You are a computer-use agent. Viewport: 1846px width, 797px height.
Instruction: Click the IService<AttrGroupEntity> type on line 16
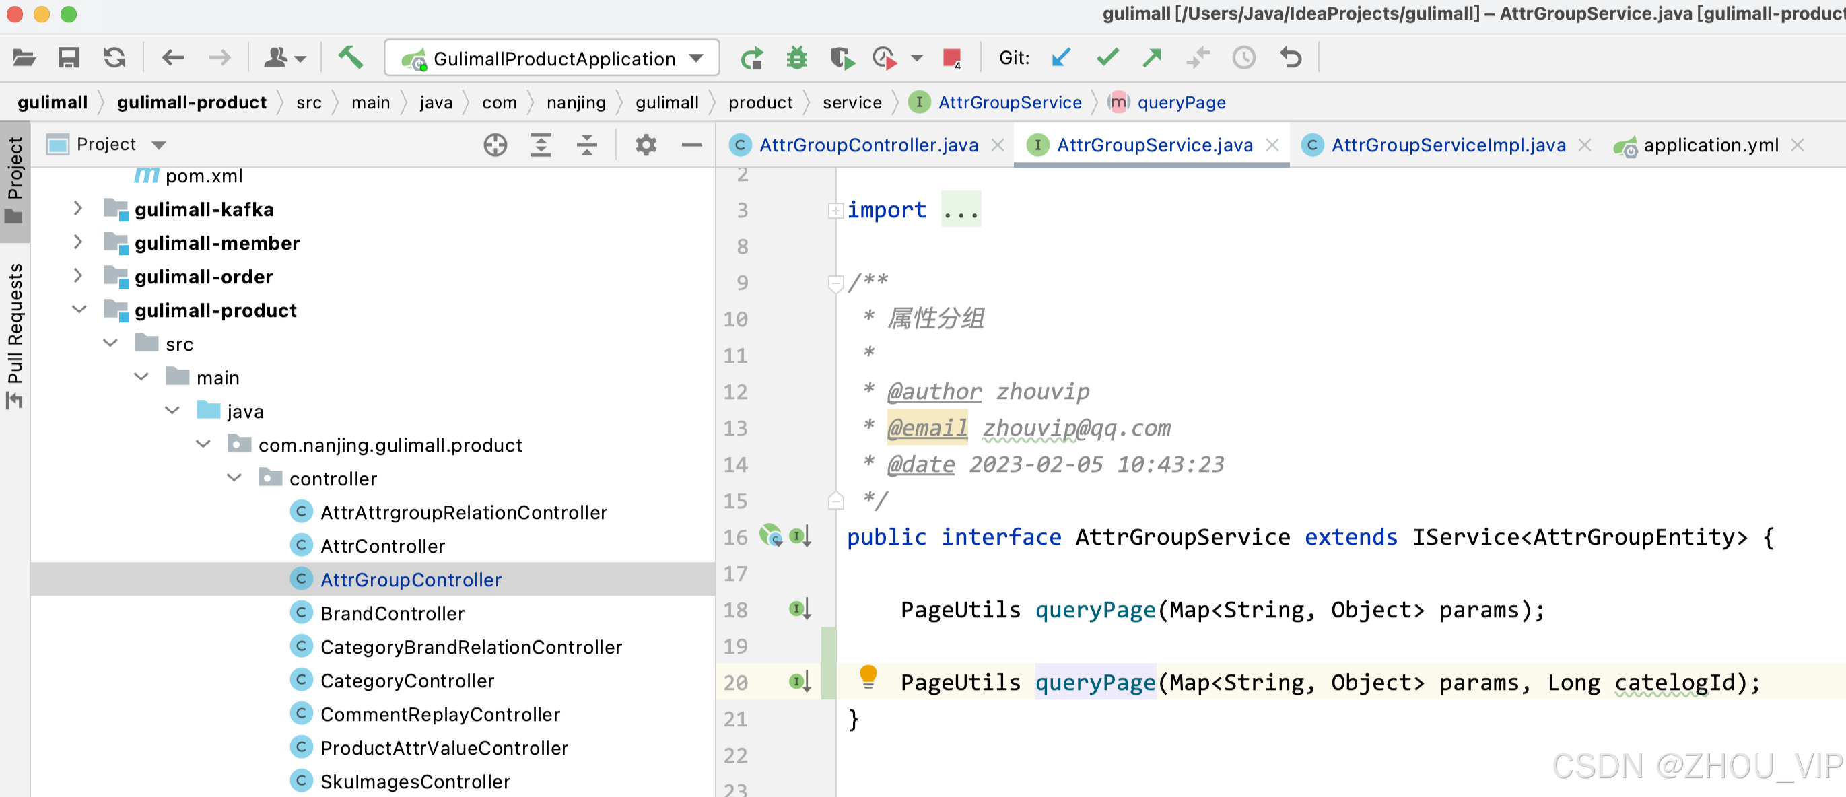(1579, 536)
